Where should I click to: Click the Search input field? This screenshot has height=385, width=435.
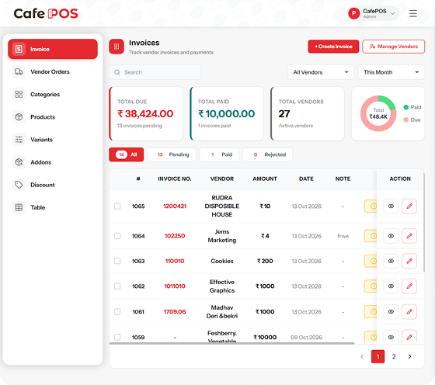coord(155,72)
